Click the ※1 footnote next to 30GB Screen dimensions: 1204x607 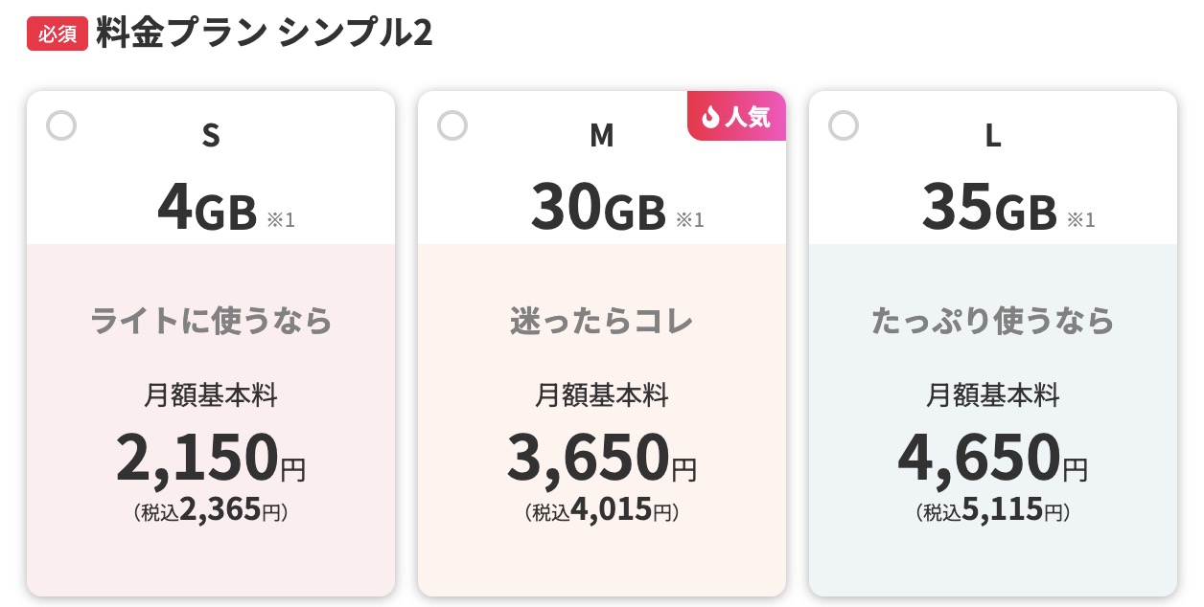click(689, 219)
